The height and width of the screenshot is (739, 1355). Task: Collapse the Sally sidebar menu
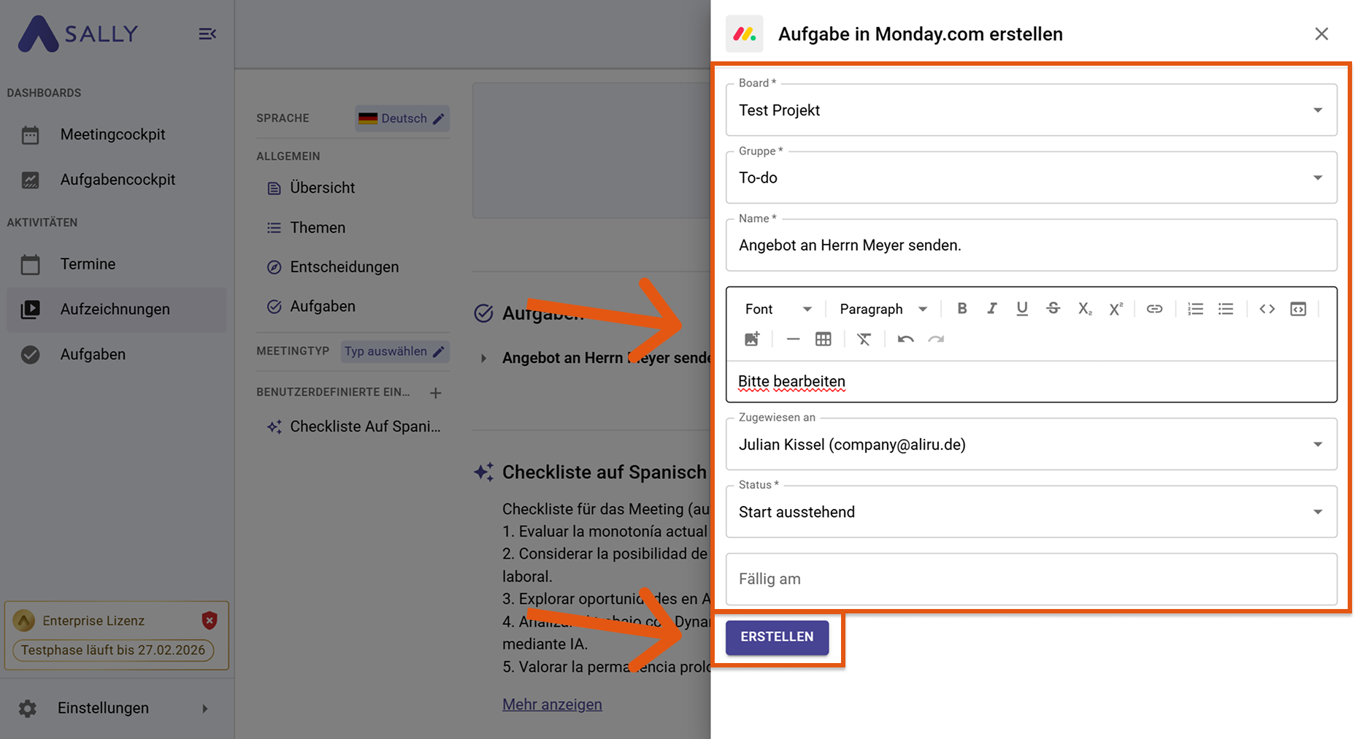(x=207, y=34)
